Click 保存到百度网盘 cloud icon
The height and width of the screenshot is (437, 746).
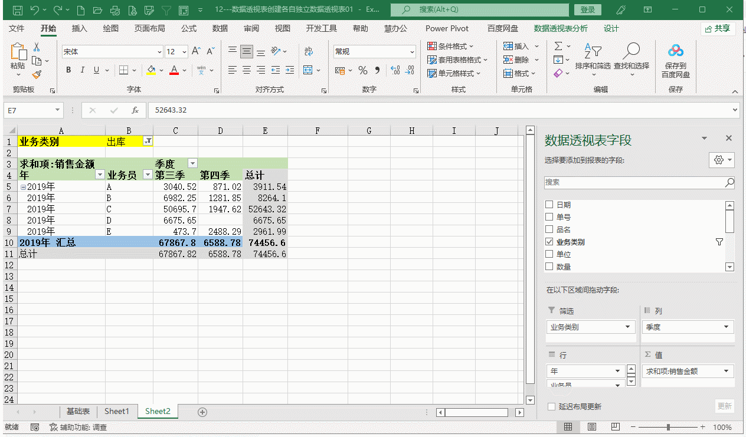click(x=676, y=61)
